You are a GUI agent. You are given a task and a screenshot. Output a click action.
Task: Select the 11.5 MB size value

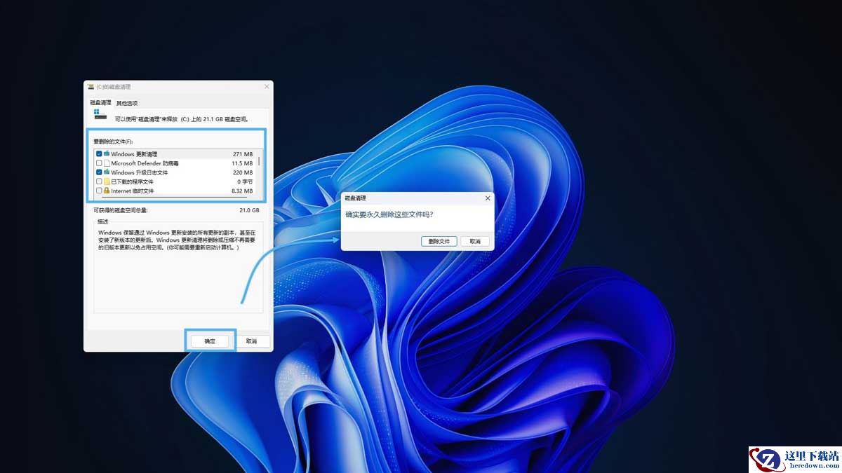241,163
